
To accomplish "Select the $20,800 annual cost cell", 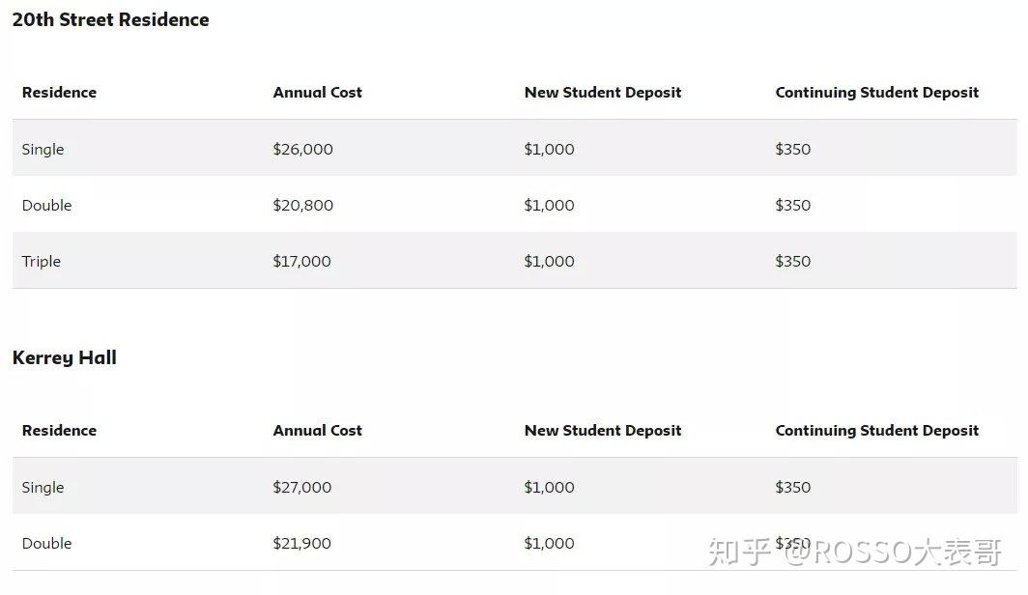I will (302, 206).
